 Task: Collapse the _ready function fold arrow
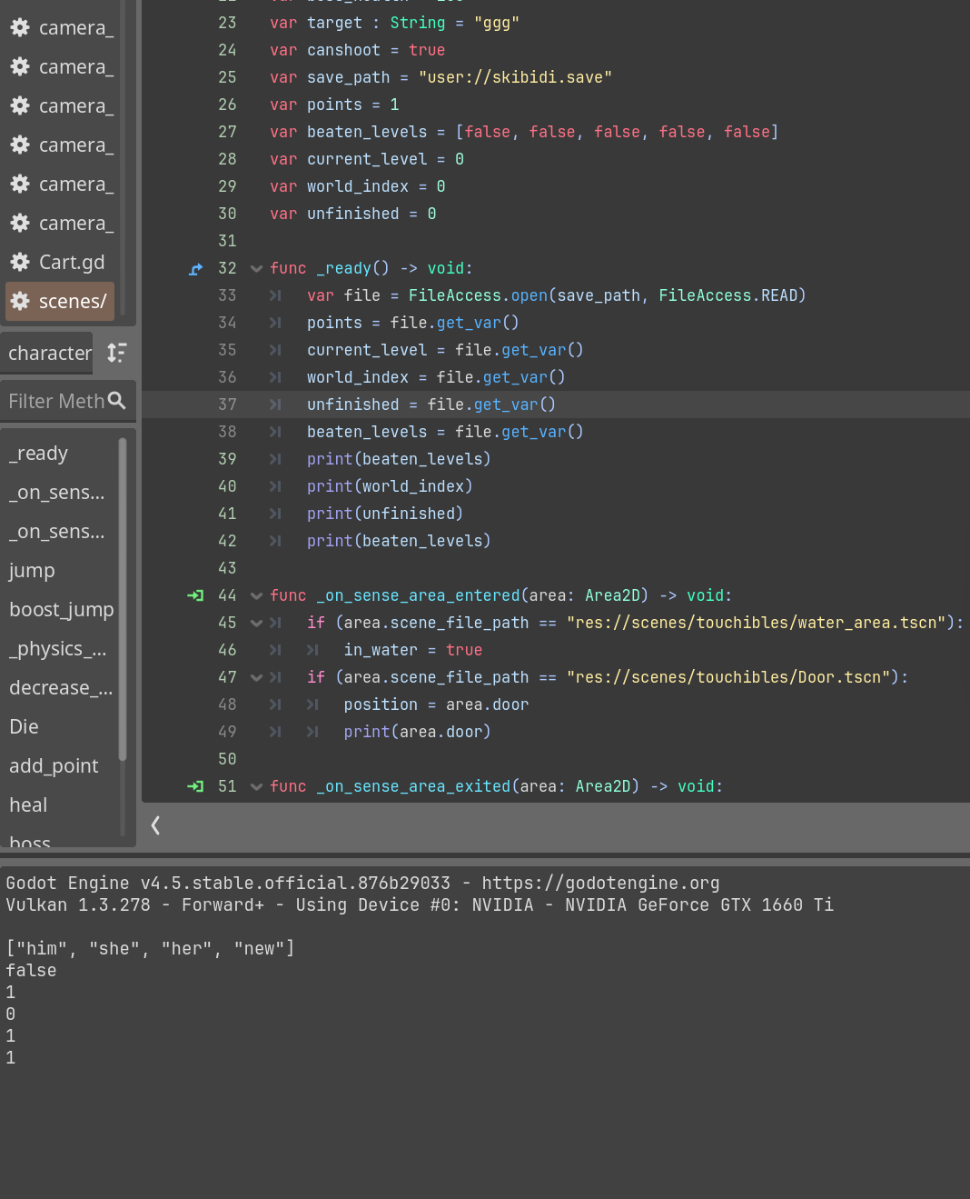click(x=256, y=269)
